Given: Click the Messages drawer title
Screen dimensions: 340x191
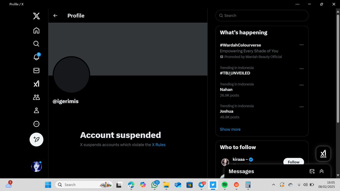Looking at the screenshot, I should (x=241, y=171).
